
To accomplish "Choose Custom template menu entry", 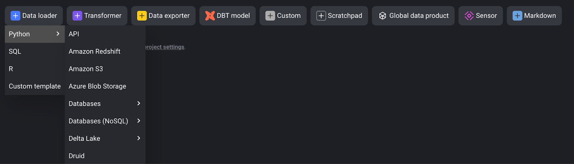I will [35, 86].
